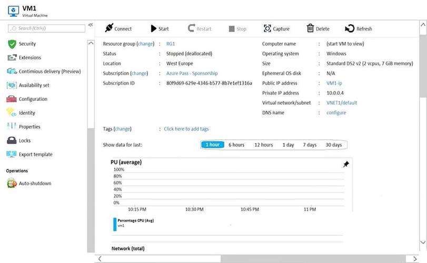
Task: Open the Locks padlock item
Action: click(12, 140)
